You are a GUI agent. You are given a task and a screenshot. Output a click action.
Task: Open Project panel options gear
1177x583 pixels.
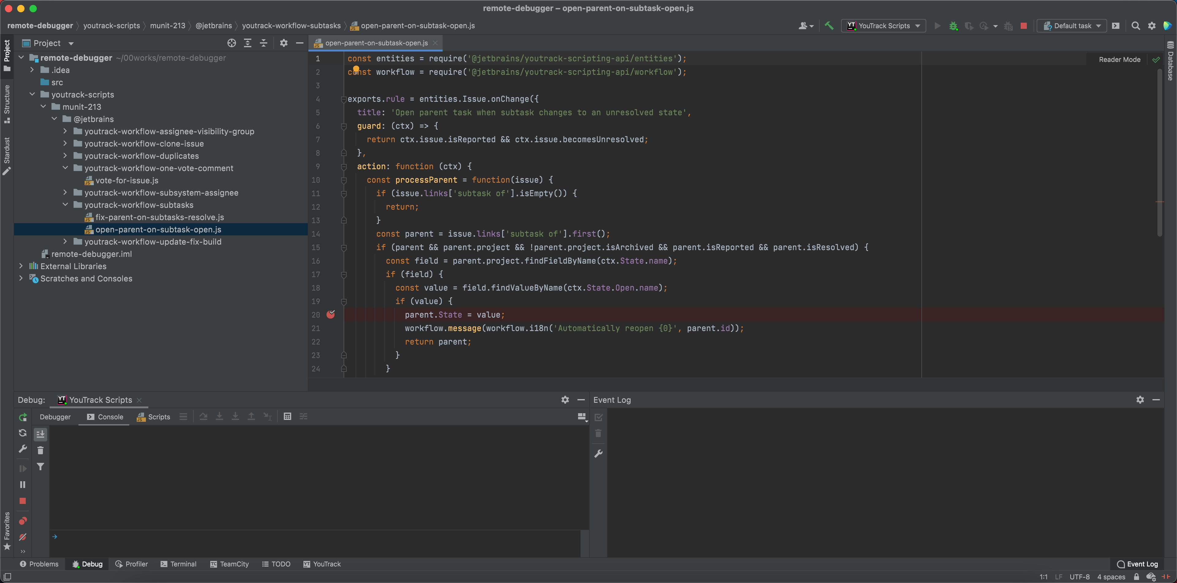[284, 43]
